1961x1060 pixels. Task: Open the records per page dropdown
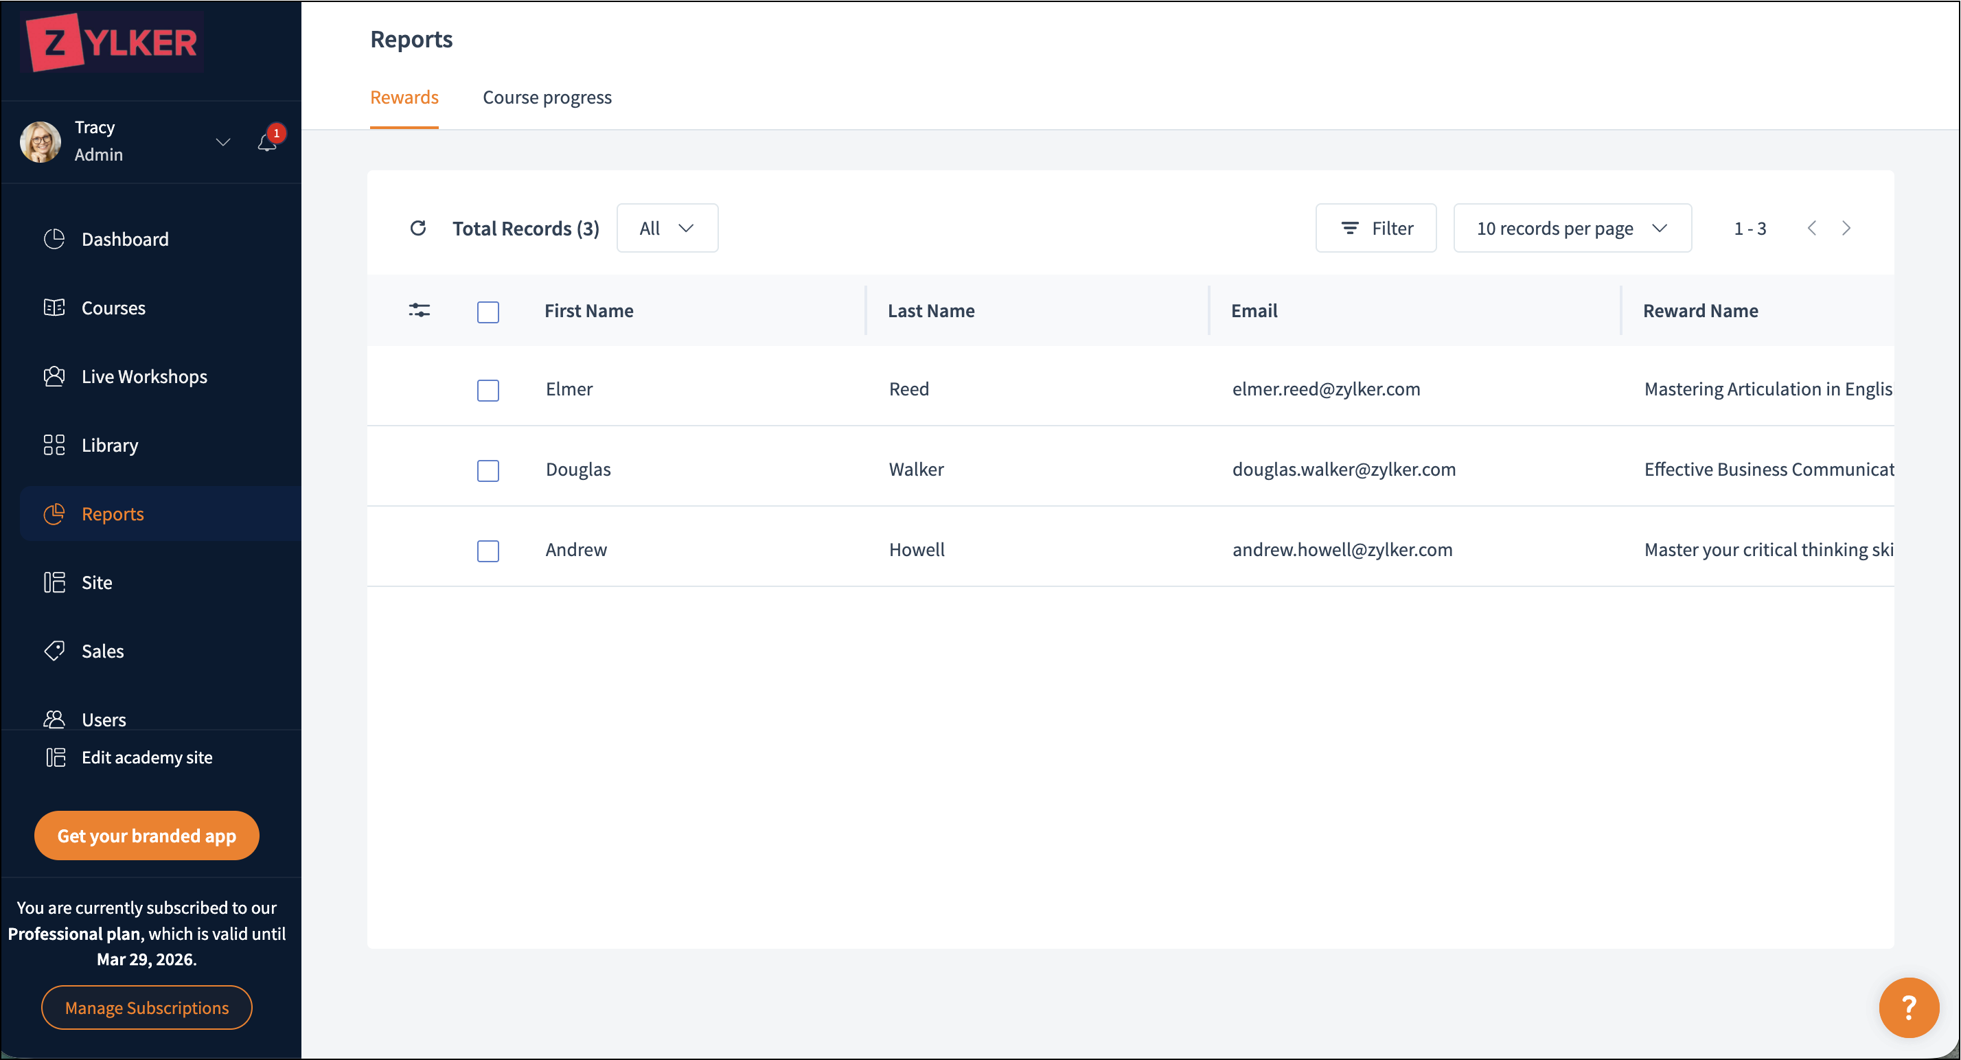pyautogui.click(x=1572, y=229)
